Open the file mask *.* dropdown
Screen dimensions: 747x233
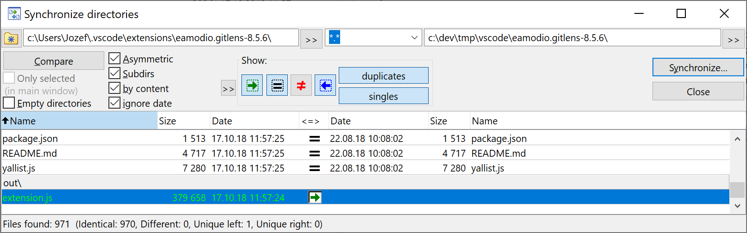414,38
